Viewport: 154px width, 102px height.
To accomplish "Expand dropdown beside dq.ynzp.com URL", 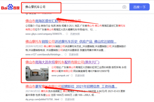I will 62,99.
